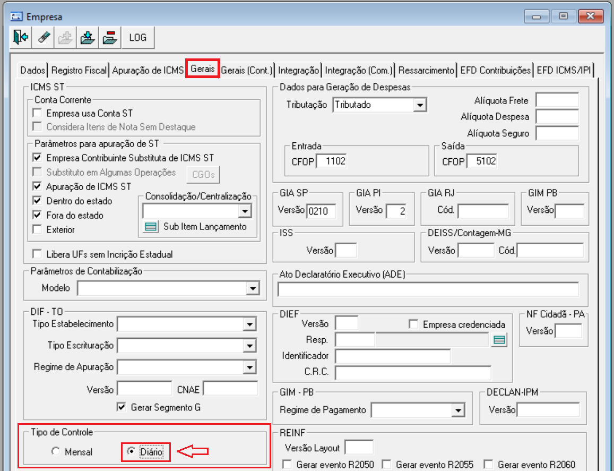Click the DIF-TO CNAE field
Image resolution: width=614 pixels, height=471 pixels.
(x=231, y=389)
